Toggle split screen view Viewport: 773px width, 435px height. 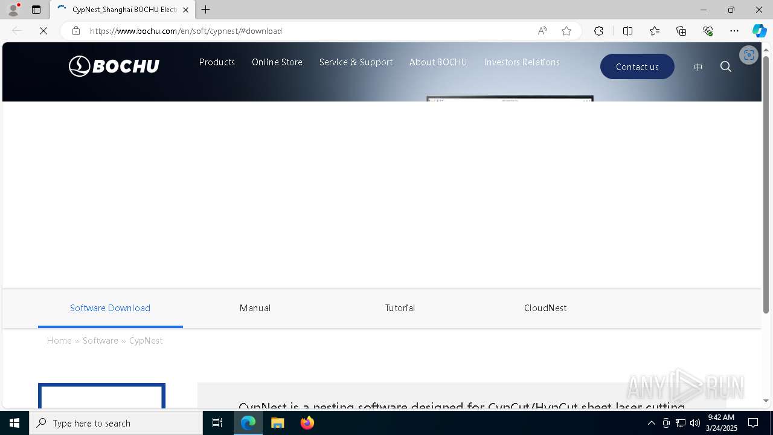[x=627, y=31]
